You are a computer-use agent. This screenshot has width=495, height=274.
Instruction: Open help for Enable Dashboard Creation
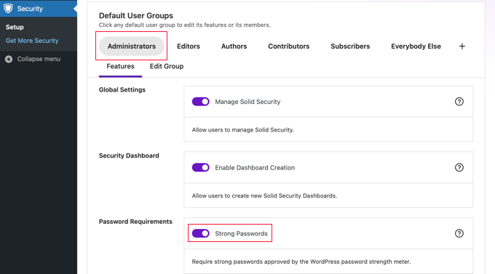click(459, 167)
